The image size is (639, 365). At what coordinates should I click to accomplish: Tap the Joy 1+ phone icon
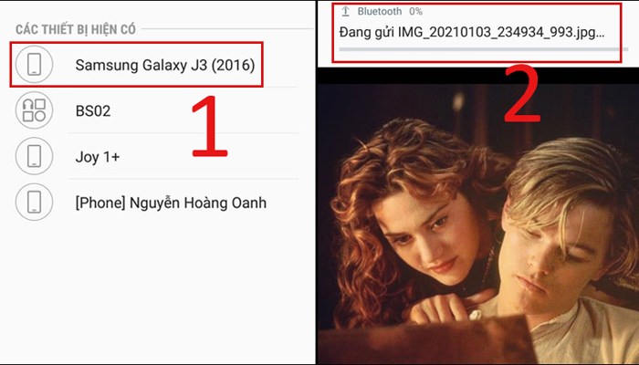pyautogui.click(x=35, y=156)
